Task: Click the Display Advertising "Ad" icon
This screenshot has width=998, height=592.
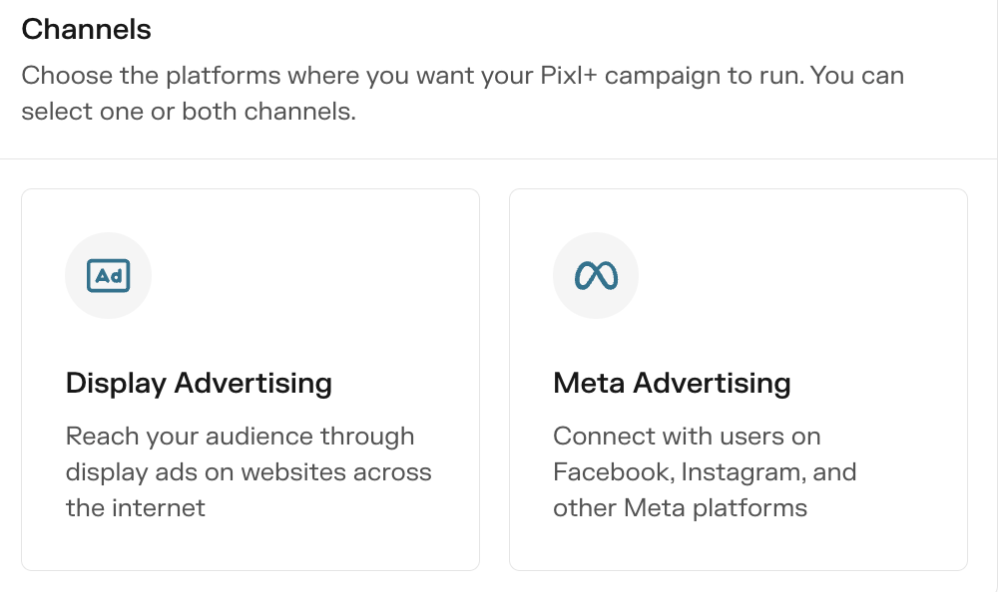Action: 108,276
